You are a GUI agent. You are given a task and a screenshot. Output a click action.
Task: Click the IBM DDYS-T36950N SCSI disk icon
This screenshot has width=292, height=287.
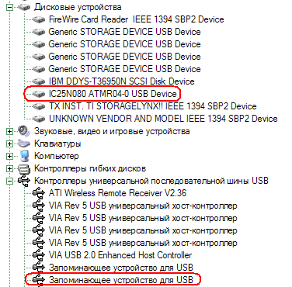click(x=39, y=81)
